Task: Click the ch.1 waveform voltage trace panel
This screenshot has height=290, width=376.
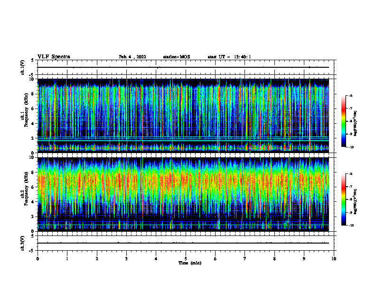Action: 186,67
